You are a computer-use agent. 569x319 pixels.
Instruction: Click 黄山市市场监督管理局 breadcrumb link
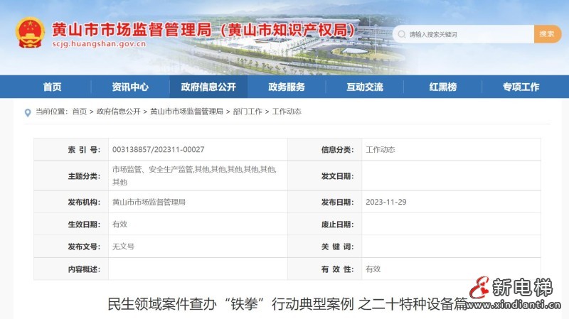(186, 112)
